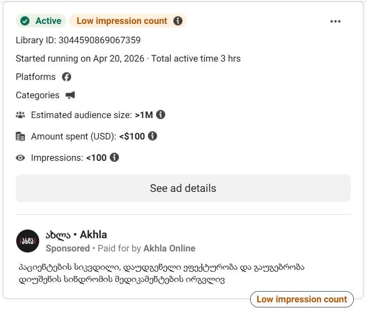Screen dimensions: 367x313
Task: Click the green Active checkmark icon
Action: [25, 21]
